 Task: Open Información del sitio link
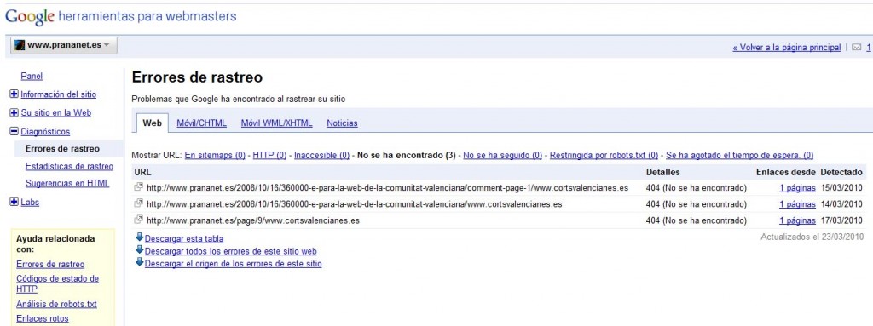pos(59,94)
